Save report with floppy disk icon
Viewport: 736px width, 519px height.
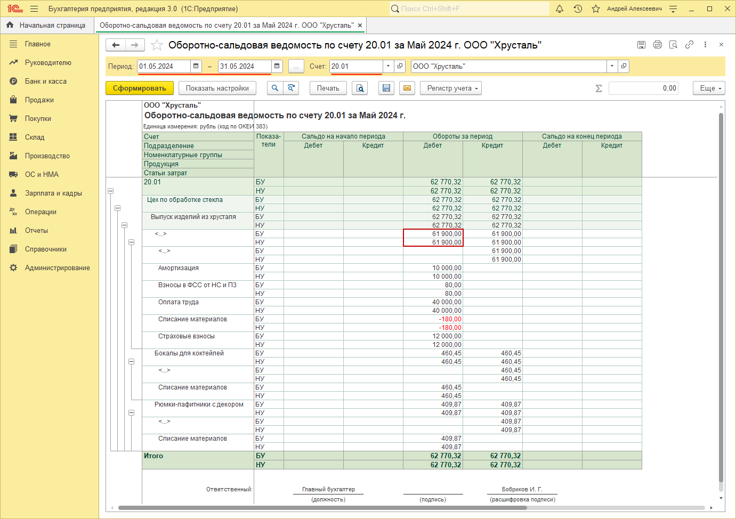click(x=386, y=88)
